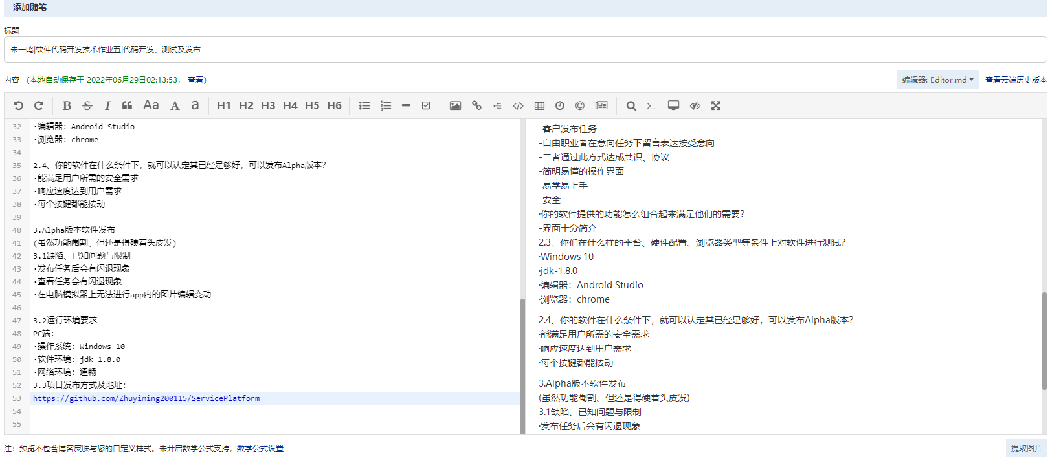Insert heading level H1
Screen dimensions: 1050x461
tap(224, 105)
